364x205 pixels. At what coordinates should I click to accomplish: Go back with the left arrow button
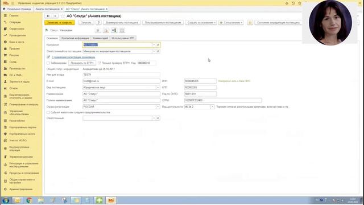[48, 16]
